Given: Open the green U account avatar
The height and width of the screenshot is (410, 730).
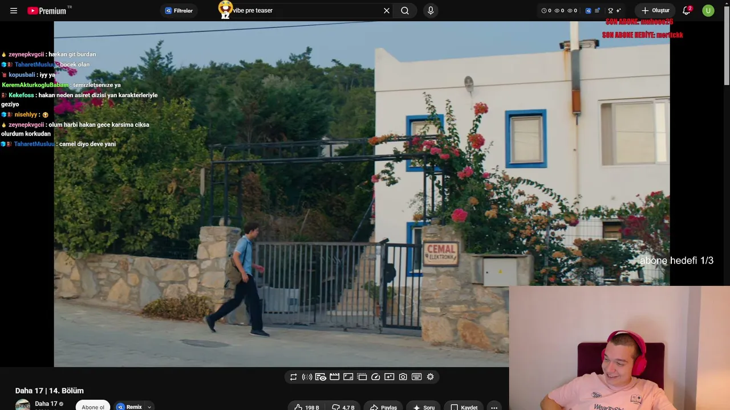Looking at the screenshot, I should (708, 11).
